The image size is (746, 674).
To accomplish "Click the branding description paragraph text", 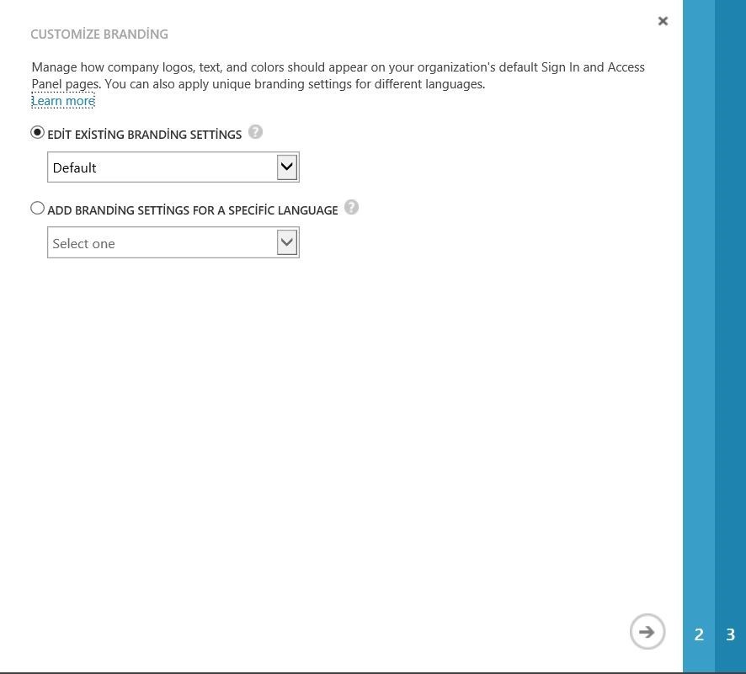I will (337, 75).
